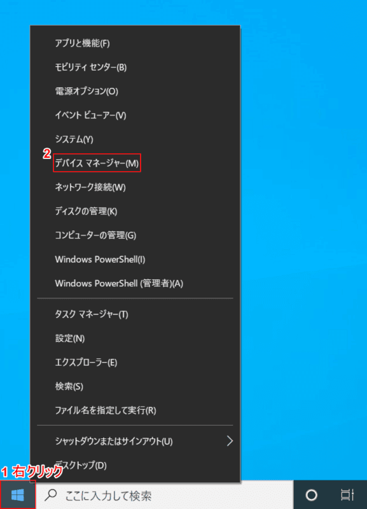Image resolution: width=367 pixels, height=509 pixels.
Task: Open デバイス マネージャー(M)
Action: click(x=135, y=164)
